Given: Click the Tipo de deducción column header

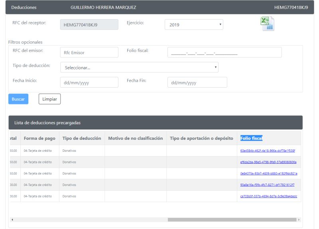Looking at the screenshot, I should 82,138.
